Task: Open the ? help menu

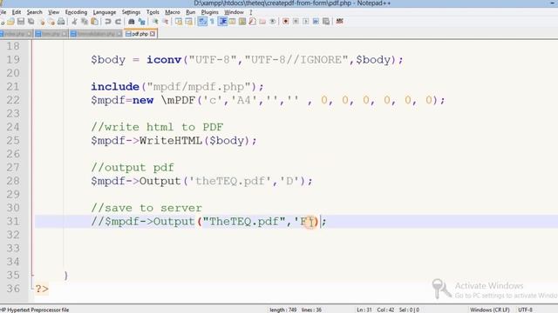Action: [x=250, y=12]
